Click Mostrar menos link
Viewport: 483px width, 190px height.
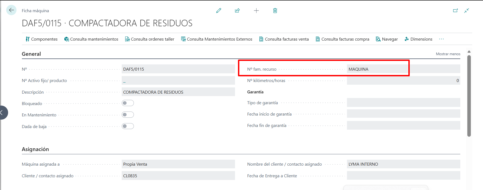tap(448, 54)
